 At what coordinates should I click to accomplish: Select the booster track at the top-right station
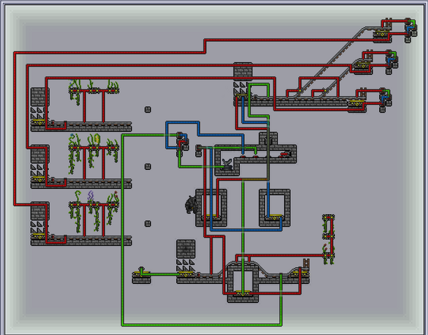381,34
